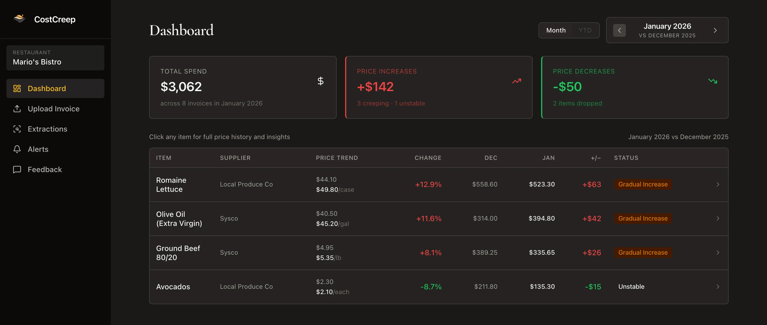The height and width of the screenshot is (325, 767).
Task: Expand the Olive Oil row chevron
Action: pyautogui.click(x=717, y=218)
